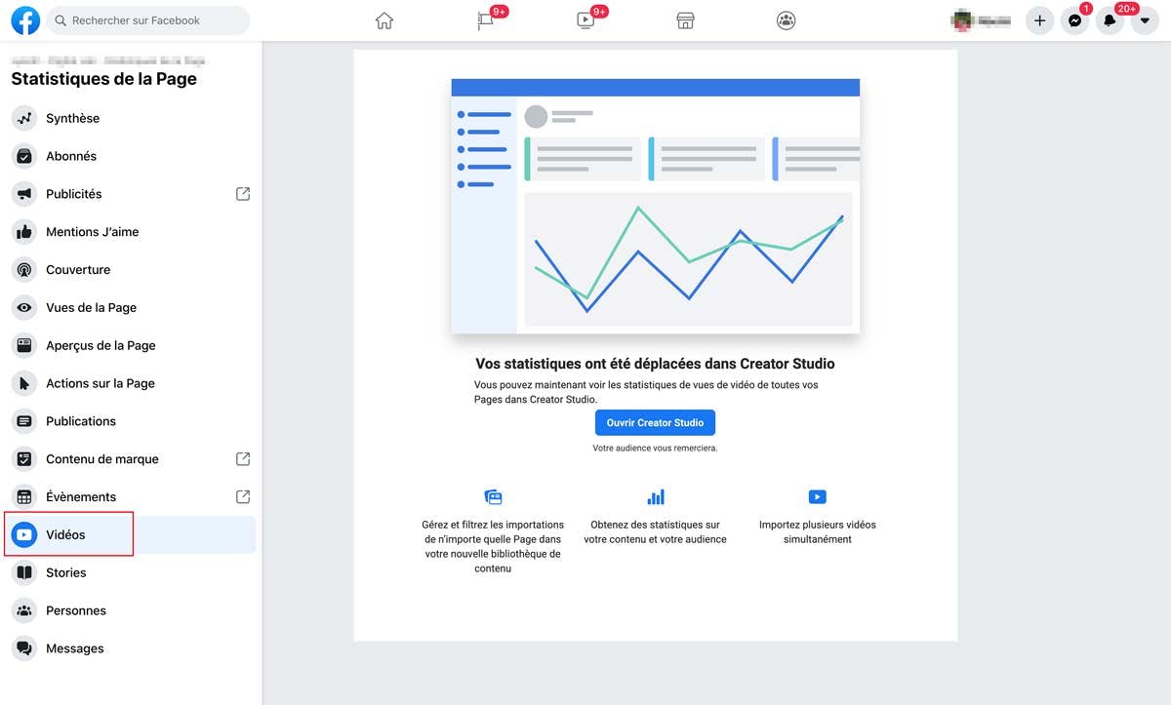The image size is (1171, 705).
Task: Click the Couverture broadcast icon
Action: pyautogui.click(x=24, y=270)
